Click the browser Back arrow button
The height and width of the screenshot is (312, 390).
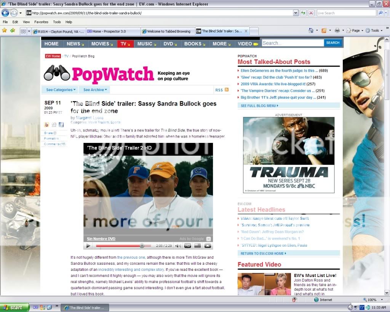click(5, 13)
